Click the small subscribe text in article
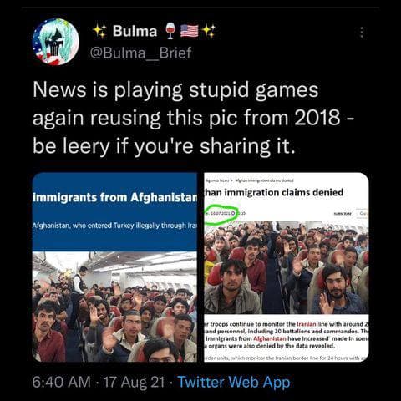401x401 pixels. click(x=343, y=214)
